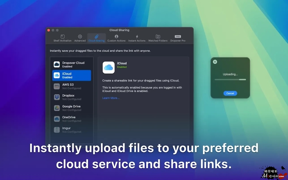The width and height of the screenshot is (288, 180).
Task: Close the uploading popup with X
Action: (x=215, y=62)
